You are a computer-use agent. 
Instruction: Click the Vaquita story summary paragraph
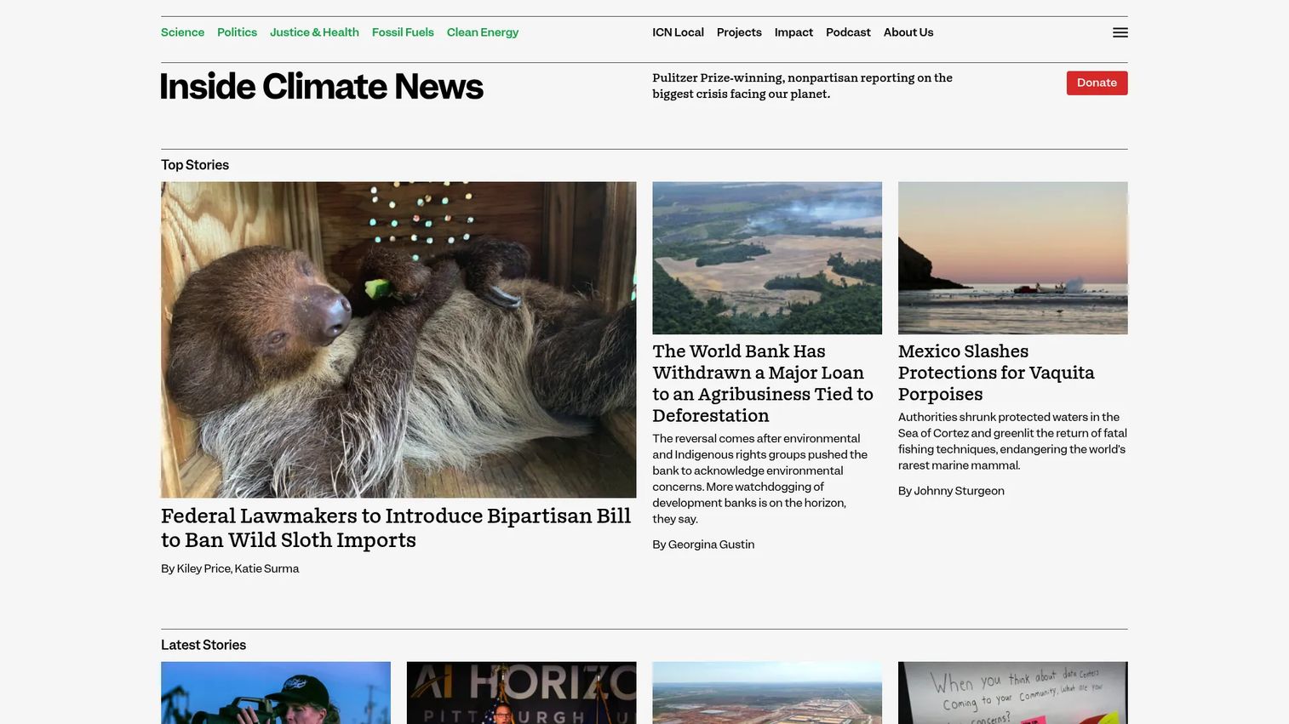coord(1012,442)
